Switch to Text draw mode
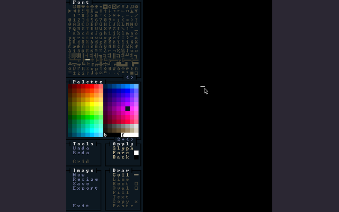Image resolution: width=339 pixels, height=212 pixels. (121, 197)
